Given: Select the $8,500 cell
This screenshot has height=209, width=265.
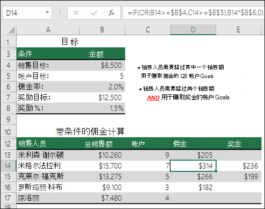Looking at the screenshot, I should tap(102, 65).
